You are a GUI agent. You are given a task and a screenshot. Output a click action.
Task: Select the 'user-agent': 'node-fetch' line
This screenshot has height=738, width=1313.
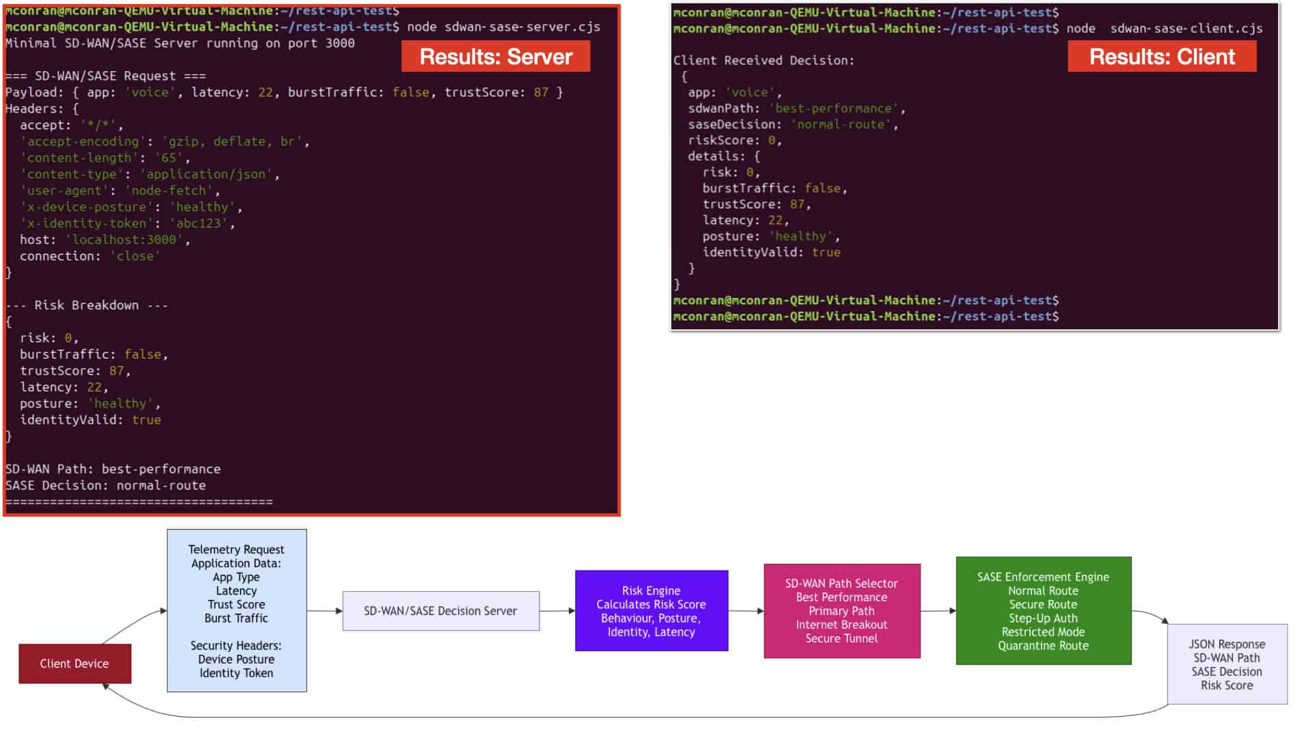120,191
